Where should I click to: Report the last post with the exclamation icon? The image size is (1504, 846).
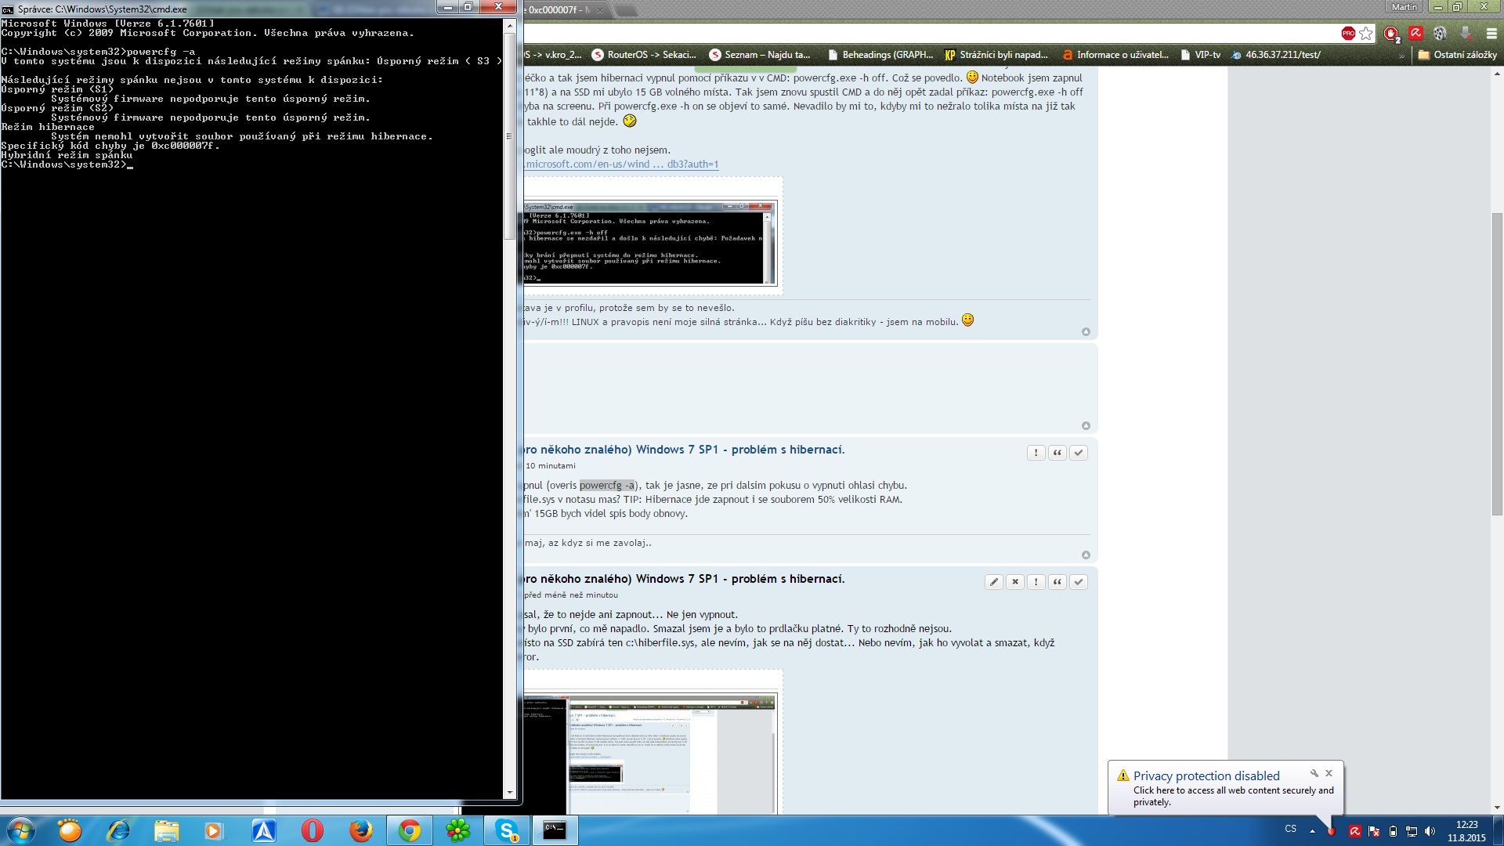point(1036,582)
